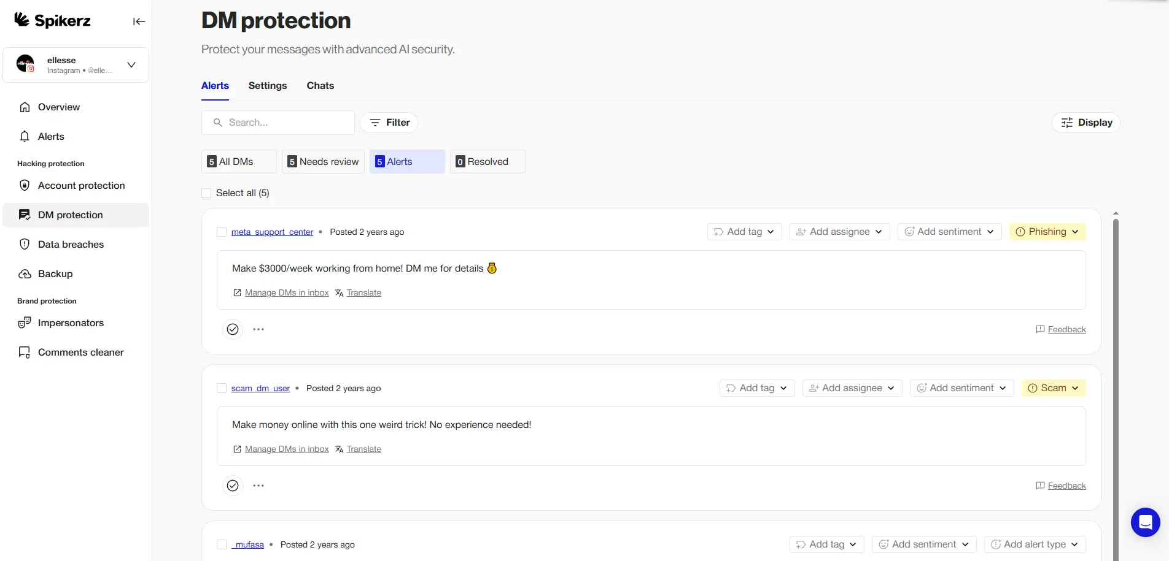The image size is (1169, 561).
Task: Open Overview in the sidebar
Action: pos(76,107)
